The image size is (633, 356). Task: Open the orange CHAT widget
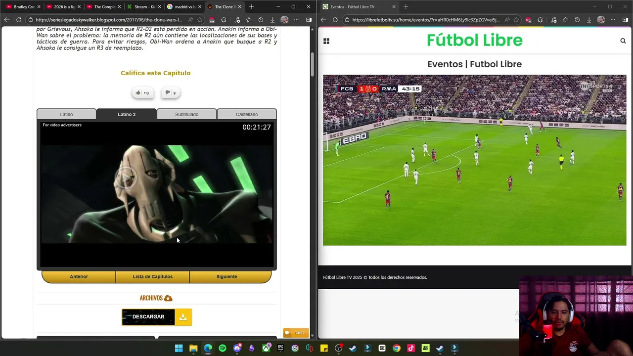pyautogui.click(x=296, y=333)
